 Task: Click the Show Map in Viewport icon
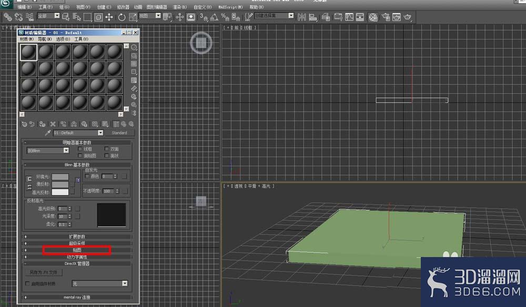pos(105,124)
